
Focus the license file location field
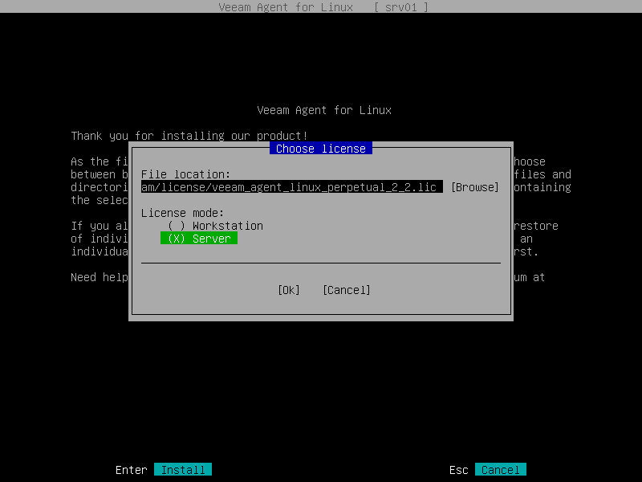292,187
